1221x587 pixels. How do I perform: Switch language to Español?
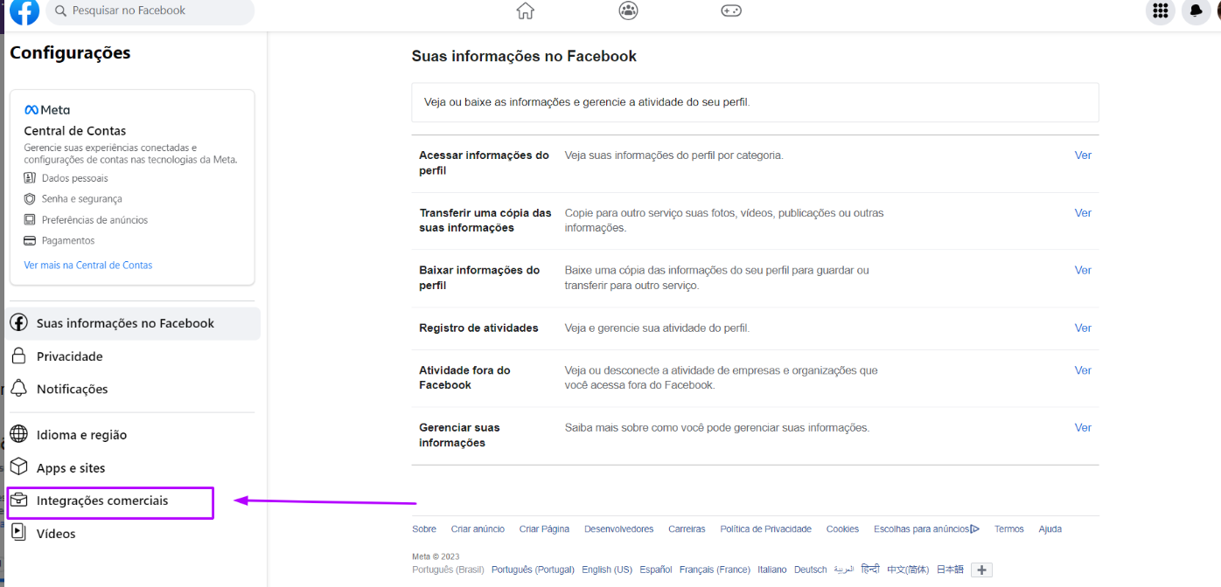(x=656, y=570)
